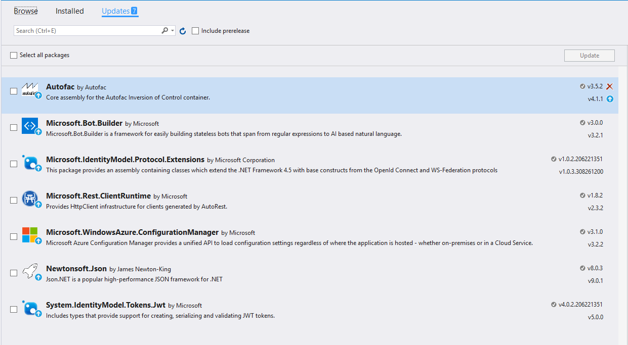Open the Installed tab

click(70, 11)
